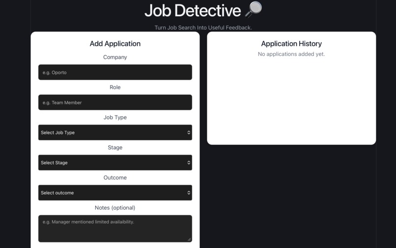The height and width of the screenshot is (248, 396).
Task: Click the Role label
Action: (115, 87)
